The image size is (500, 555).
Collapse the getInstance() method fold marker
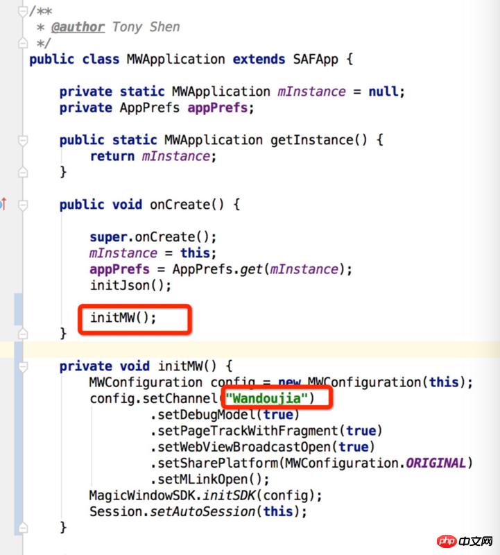coord(23,141)
